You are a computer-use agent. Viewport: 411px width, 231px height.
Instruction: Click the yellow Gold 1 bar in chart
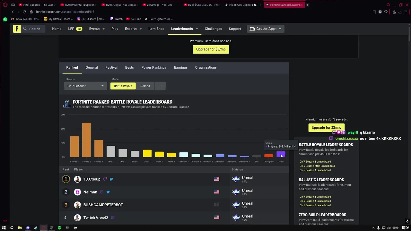[147, 153]
